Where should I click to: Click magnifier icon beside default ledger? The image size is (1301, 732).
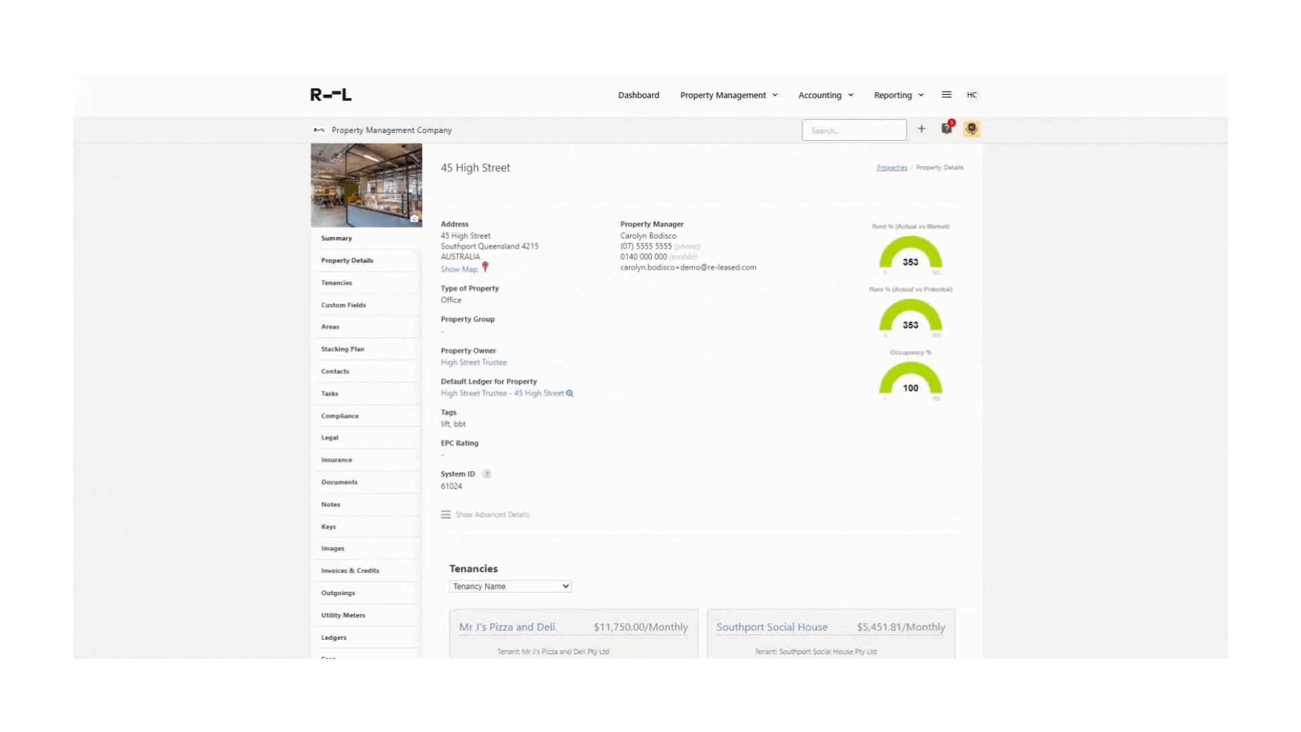click(570, 393)
